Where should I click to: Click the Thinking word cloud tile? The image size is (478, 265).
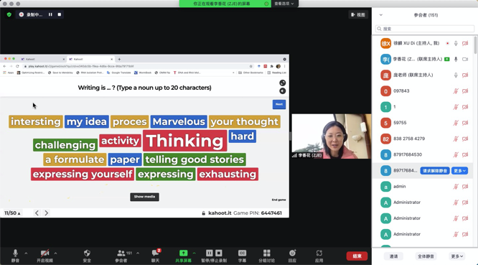pyautogui.click(x=184, y=141)
